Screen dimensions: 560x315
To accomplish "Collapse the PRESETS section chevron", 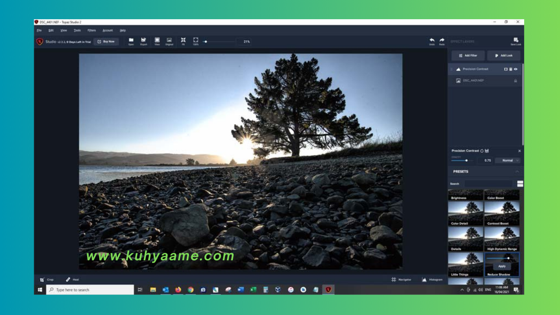I will (517, 171).
